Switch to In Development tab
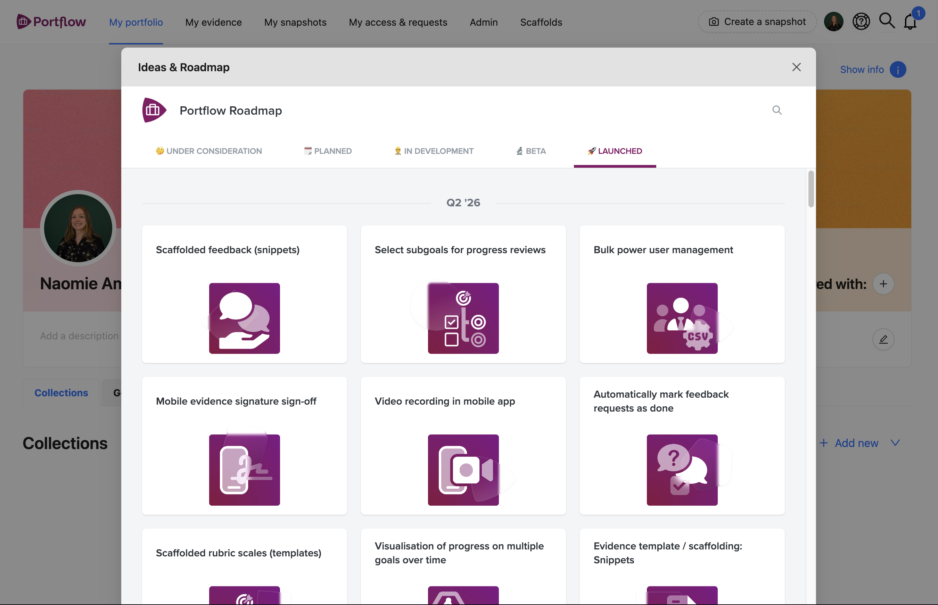Screen dimensions: 938x605 434,151
